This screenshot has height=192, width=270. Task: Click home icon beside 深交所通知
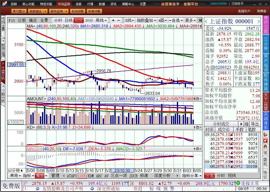click(x=92, y=189)
